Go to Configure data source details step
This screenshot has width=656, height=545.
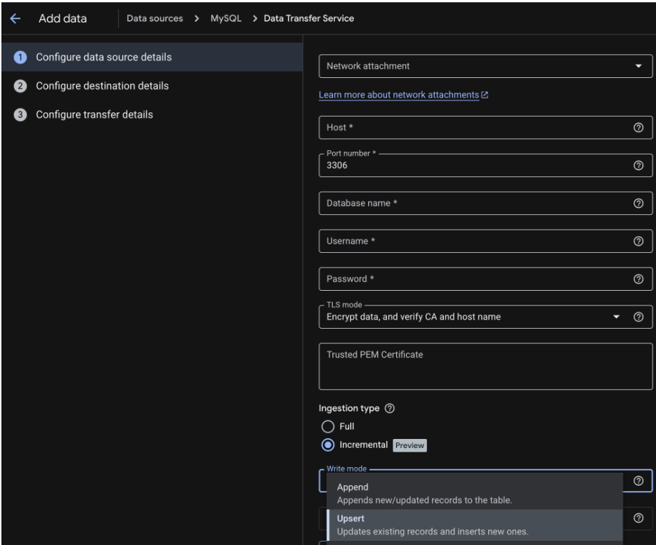(x=152, y=58)
